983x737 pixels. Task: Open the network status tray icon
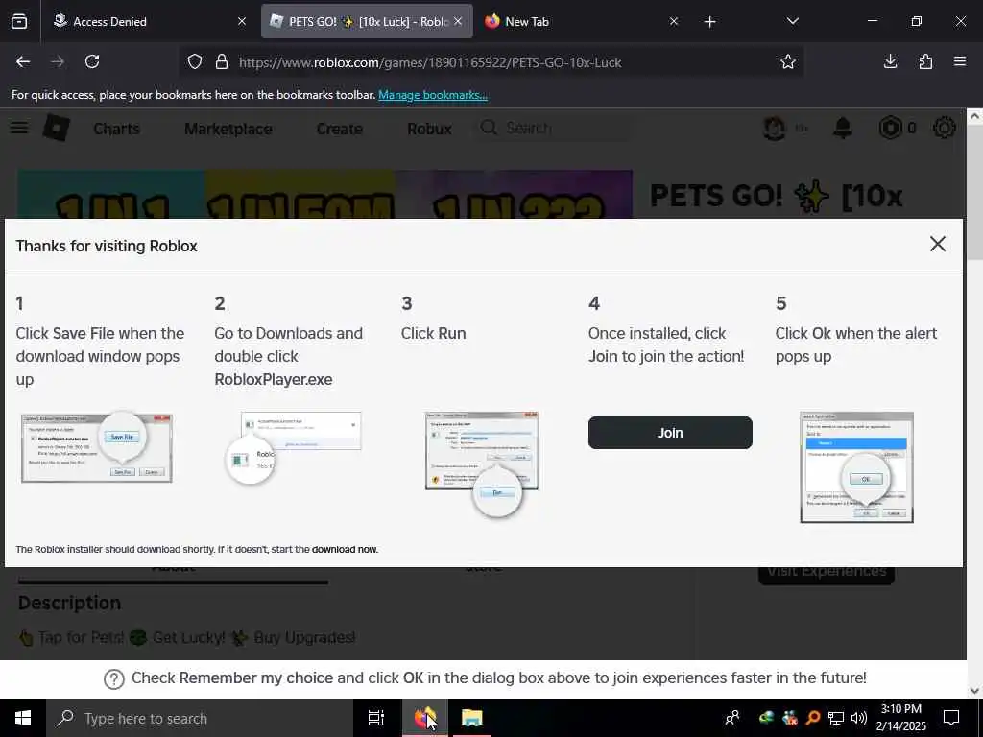836,718
